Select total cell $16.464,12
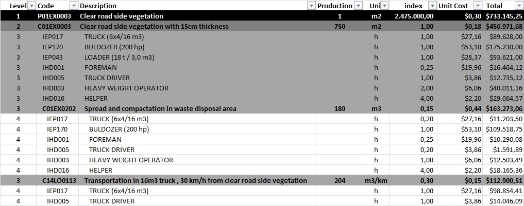Viewport: 524px width, 206px height. click(x=506, y=68)
